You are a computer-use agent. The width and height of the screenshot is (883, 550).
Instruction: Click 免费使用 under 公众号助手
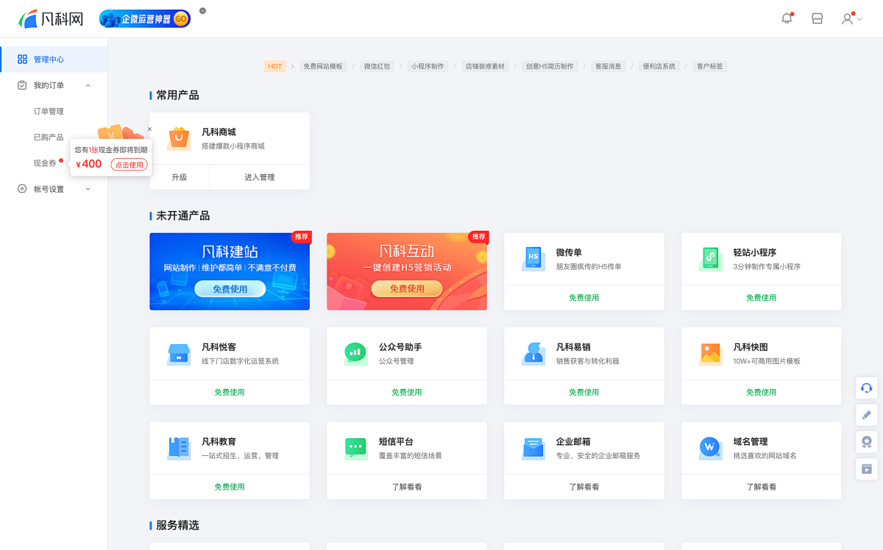coord(407,392)
